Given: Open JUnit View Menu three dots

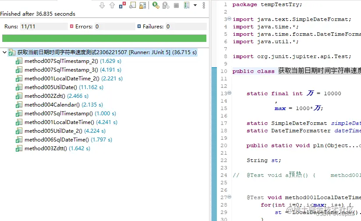Looking at the screenshot, I should click(x=204, y=5).
